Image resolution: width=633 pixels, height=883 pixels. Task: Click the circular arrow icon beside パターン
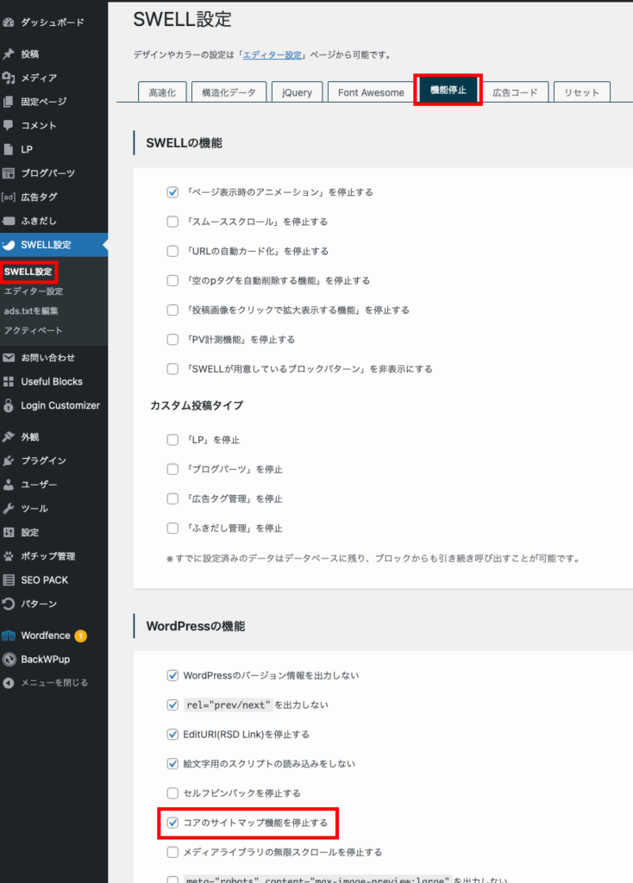point(9,604)
